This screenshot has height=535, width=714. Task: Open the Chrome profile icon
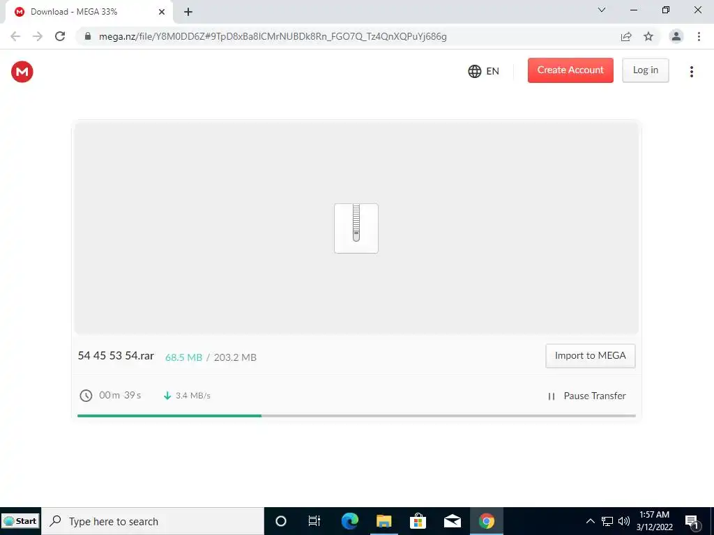click(x=676, y=36)
